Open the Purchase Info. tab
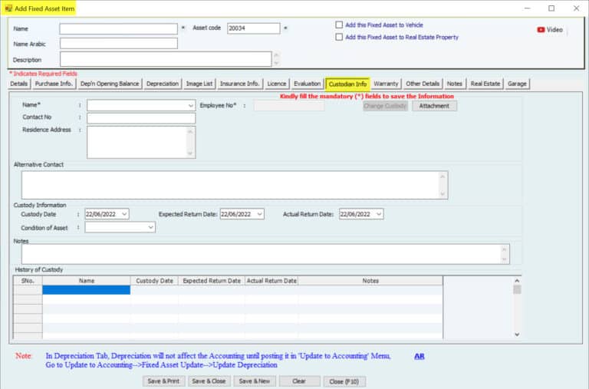 (54, 84)
